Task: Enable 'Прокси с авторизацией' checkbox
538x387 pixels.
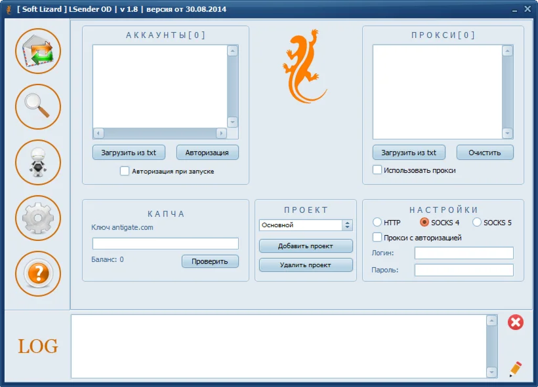Action: point(377,237)
